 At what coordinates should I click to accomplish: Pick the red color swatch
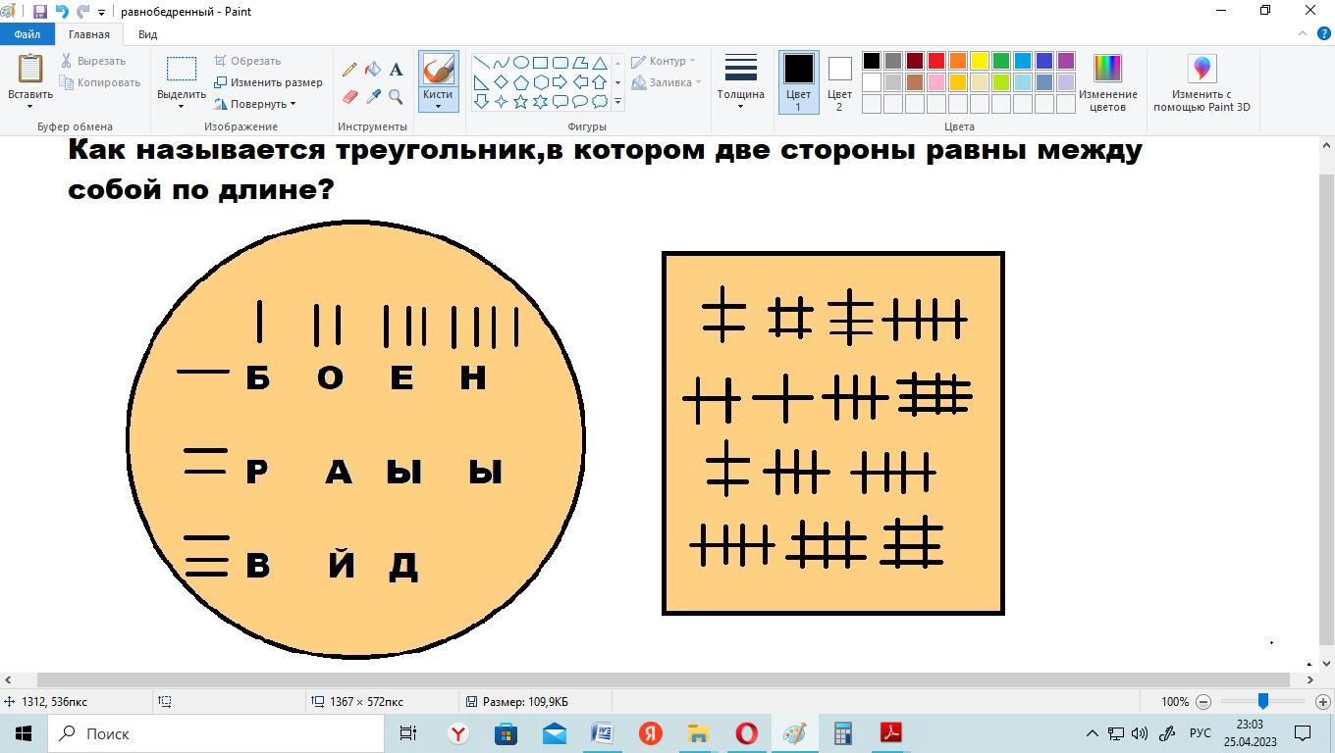pyautogui.click(x=935, y=61)
